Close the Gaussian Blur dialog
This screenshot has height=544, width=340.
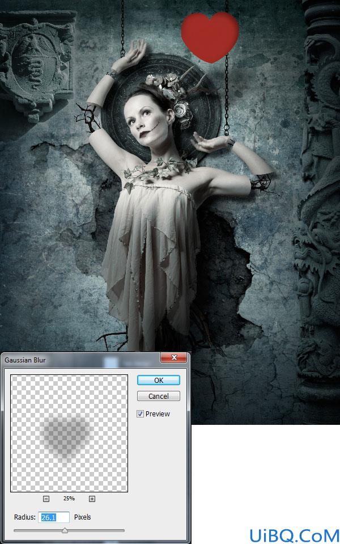coord(174,358)
